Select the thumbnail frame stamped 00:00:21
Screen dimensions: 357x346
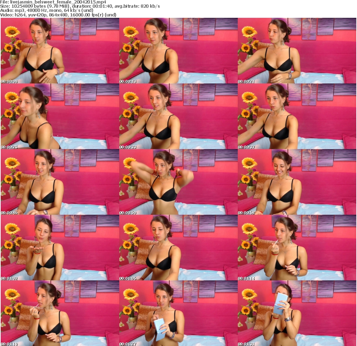(x=297, y=51)
